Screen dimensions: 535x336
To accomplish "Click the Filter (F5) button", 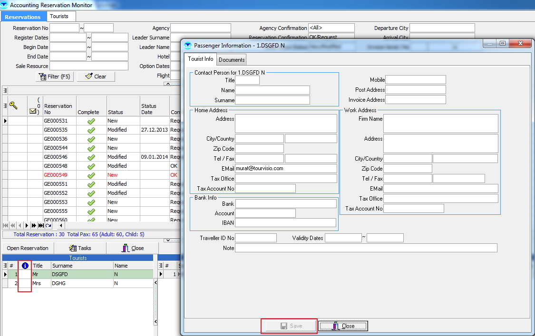I will [55, 77].
